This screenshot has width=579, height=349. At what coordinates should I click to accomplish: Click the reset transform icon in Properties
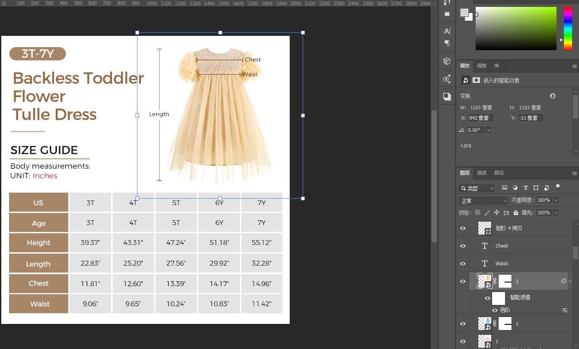click(x=552, y=96)
